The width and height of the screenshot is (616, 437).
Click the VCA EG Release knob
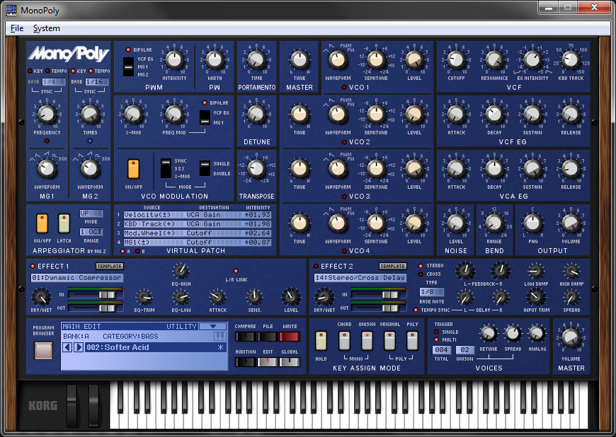571,169
